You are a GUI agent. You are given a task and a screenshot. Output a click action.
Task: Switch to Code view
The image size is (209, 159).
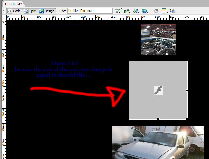14,11
